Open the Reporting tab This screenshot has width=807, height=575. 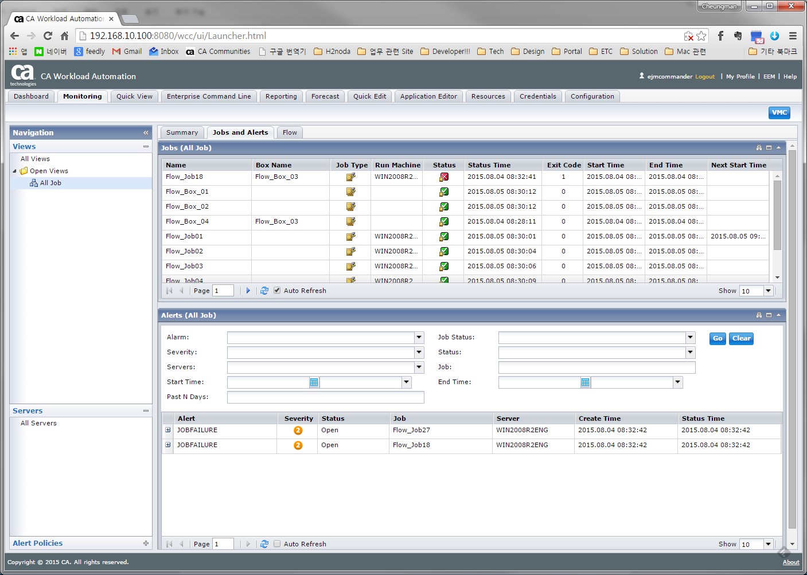[x=281, y=96]
